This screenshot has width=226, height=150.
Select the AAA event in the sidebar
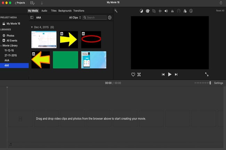pyautogui.click(x=7, y=60)
